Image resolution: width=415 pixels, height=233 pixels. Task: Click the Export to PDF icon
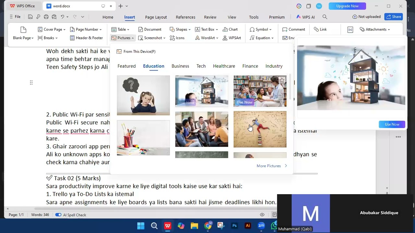38,17
